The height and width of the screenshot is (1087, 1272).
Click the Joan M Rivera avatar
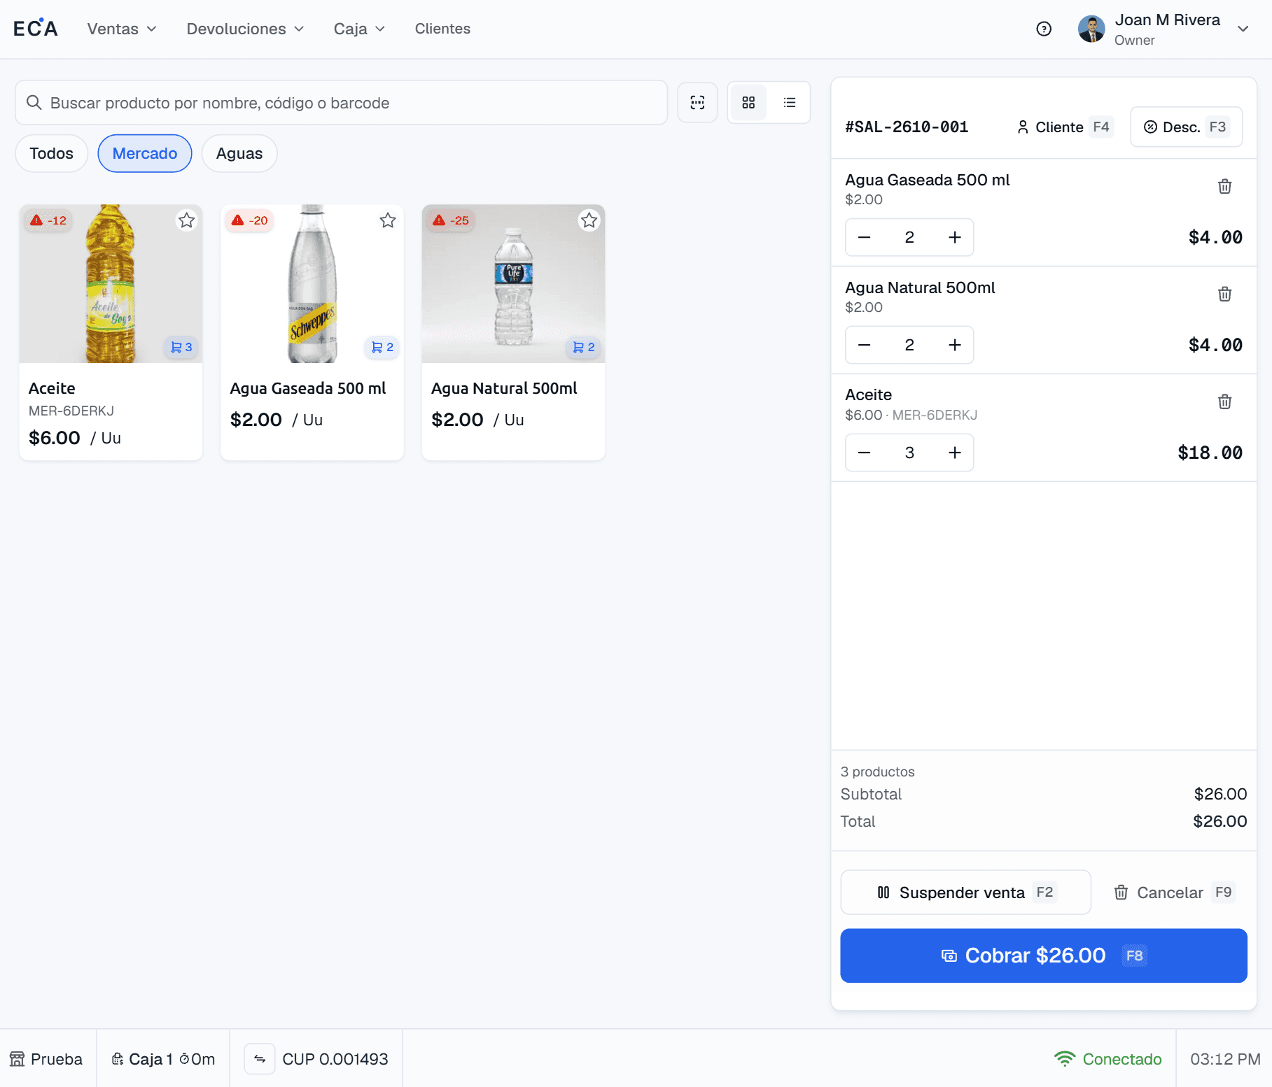click(1091, 29)
